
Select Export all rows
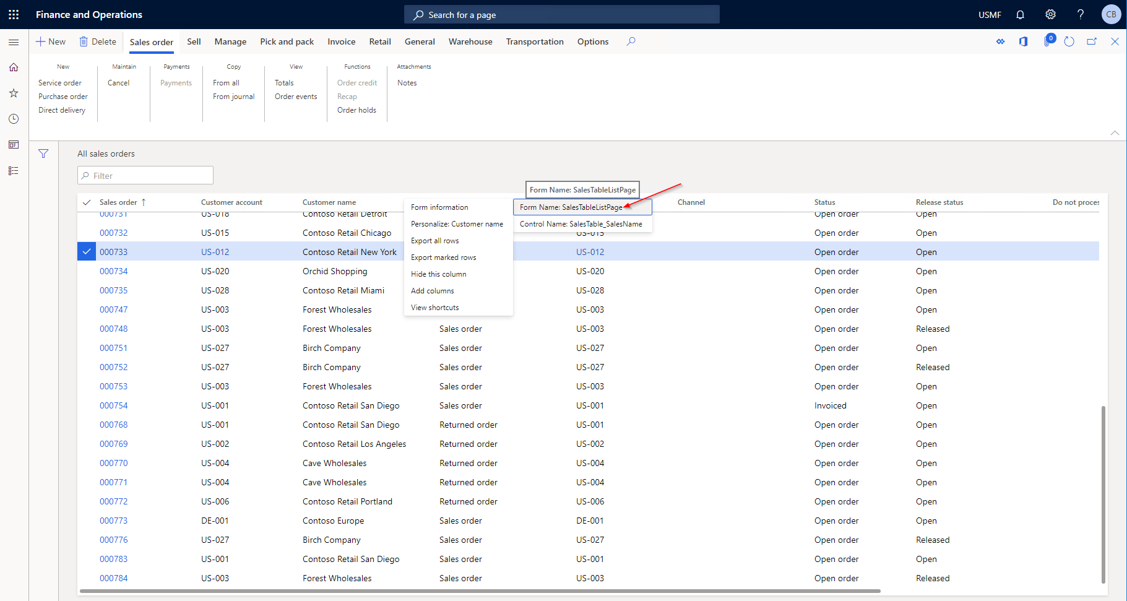[458, 241]
